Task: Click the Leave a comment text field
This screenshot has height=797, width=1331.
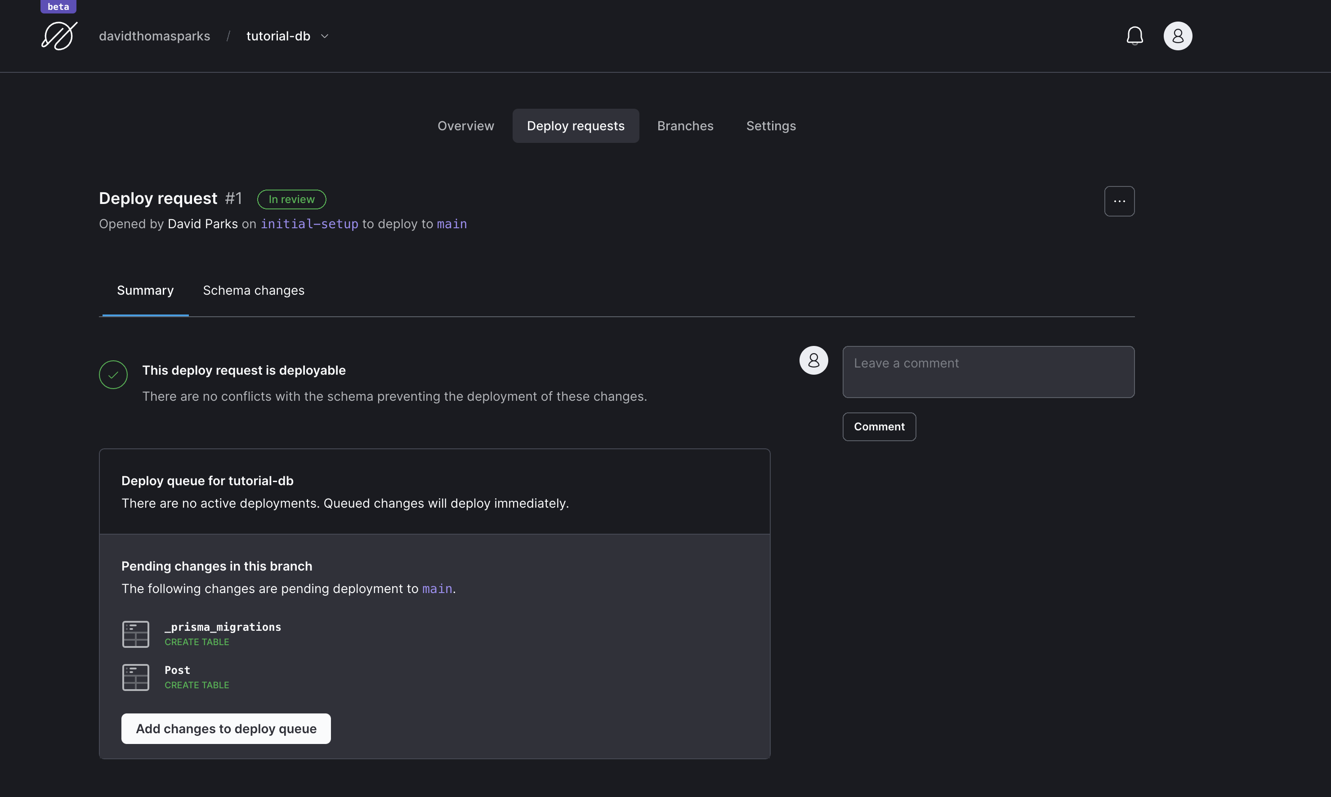Action: pos(988,372)
